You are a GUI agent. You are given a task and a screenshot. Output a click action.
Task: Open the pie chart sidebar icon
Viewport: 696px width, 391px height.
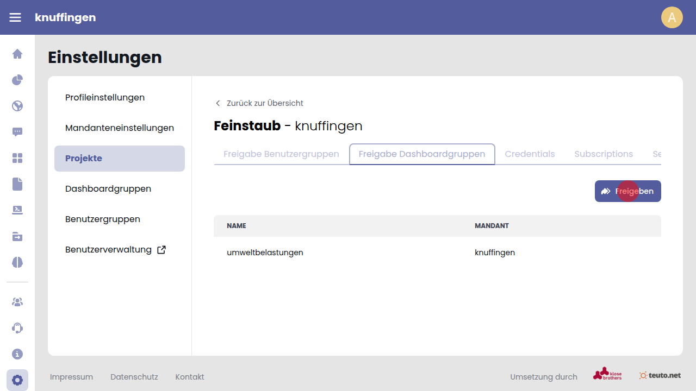click(x=17, y=80)
